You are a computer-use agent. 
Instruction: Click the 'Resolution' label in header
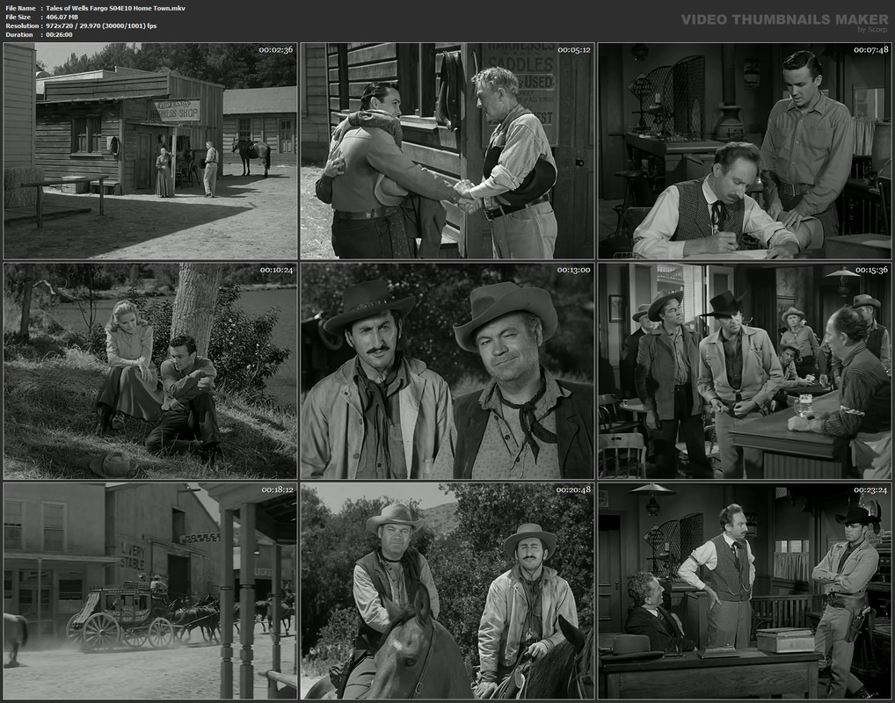22,25
